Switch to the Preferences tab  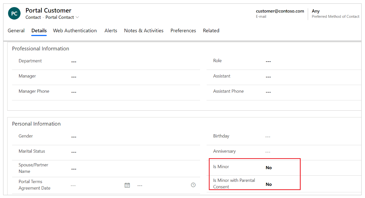click(183, 30)
